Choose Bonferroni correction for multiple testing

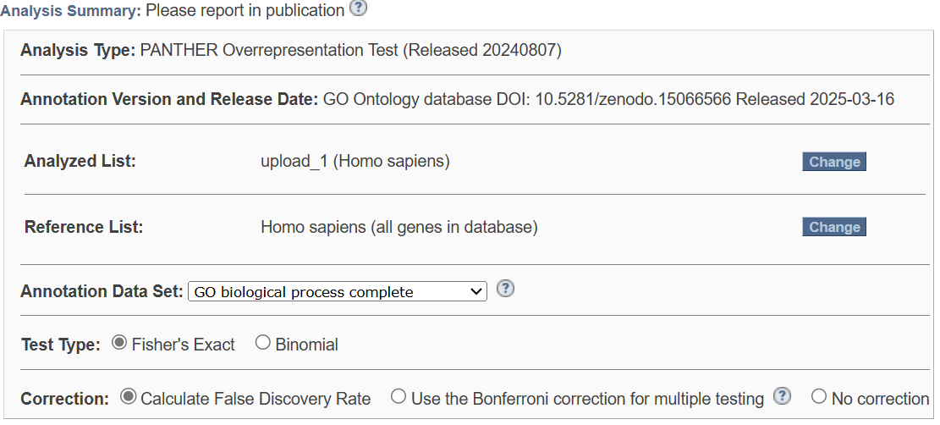398,397
